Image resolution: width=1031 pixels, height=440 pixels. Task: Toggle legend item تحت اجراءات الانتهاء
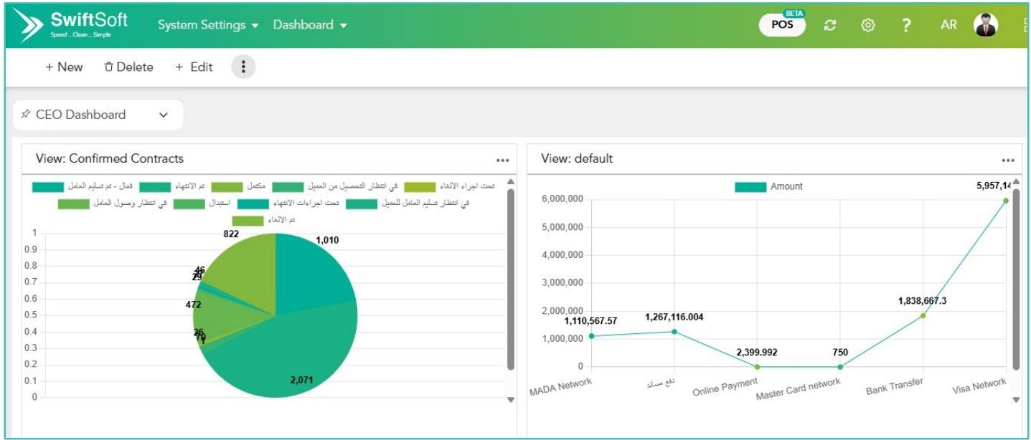pos(288,204)
